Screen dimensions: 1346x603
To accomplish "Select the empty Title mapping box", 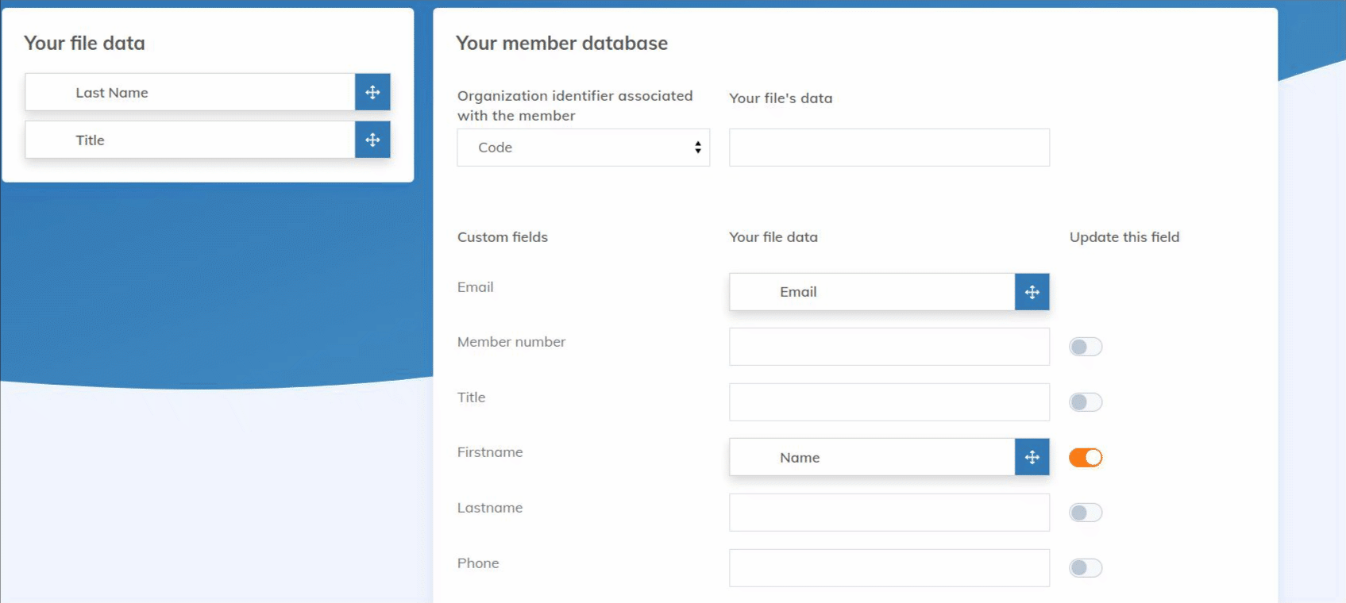I will point(889,402).
